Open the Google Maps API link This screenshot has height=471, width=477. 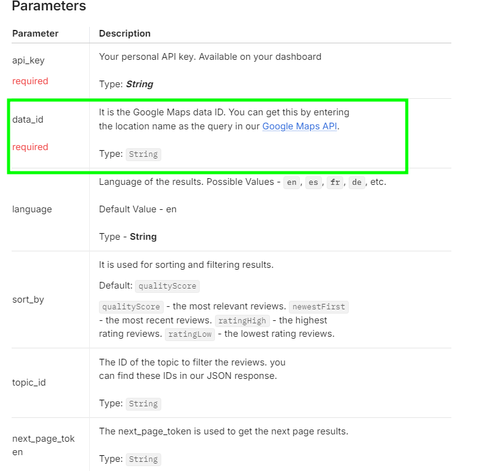click(299, 126)
